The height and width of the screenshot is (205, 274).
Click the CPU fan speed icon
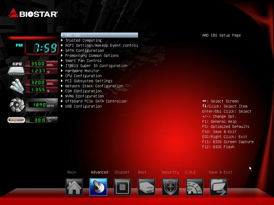pos(17,105)
